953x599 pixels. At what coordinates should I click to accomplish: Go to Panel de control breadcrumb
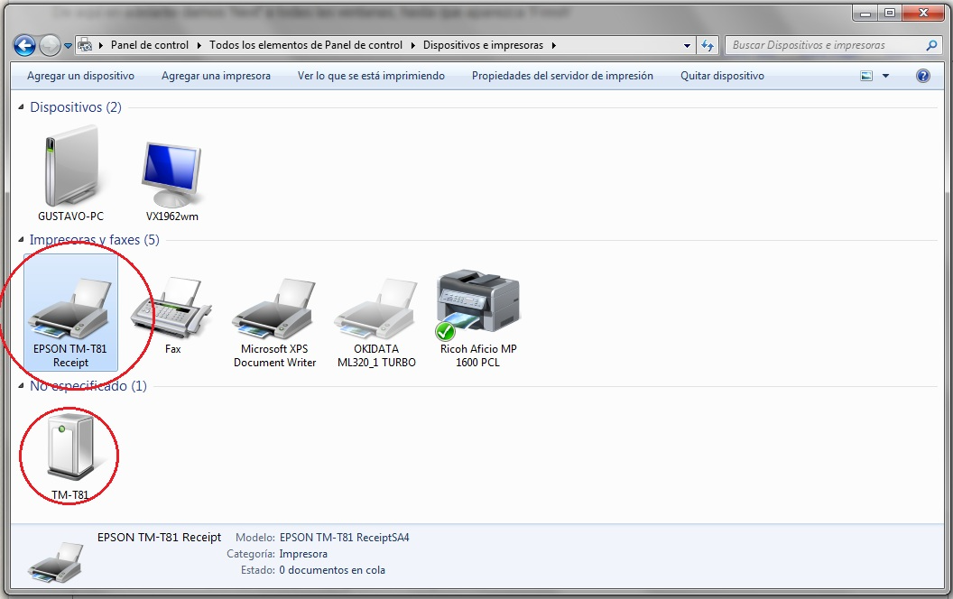[x=150, y=45]
